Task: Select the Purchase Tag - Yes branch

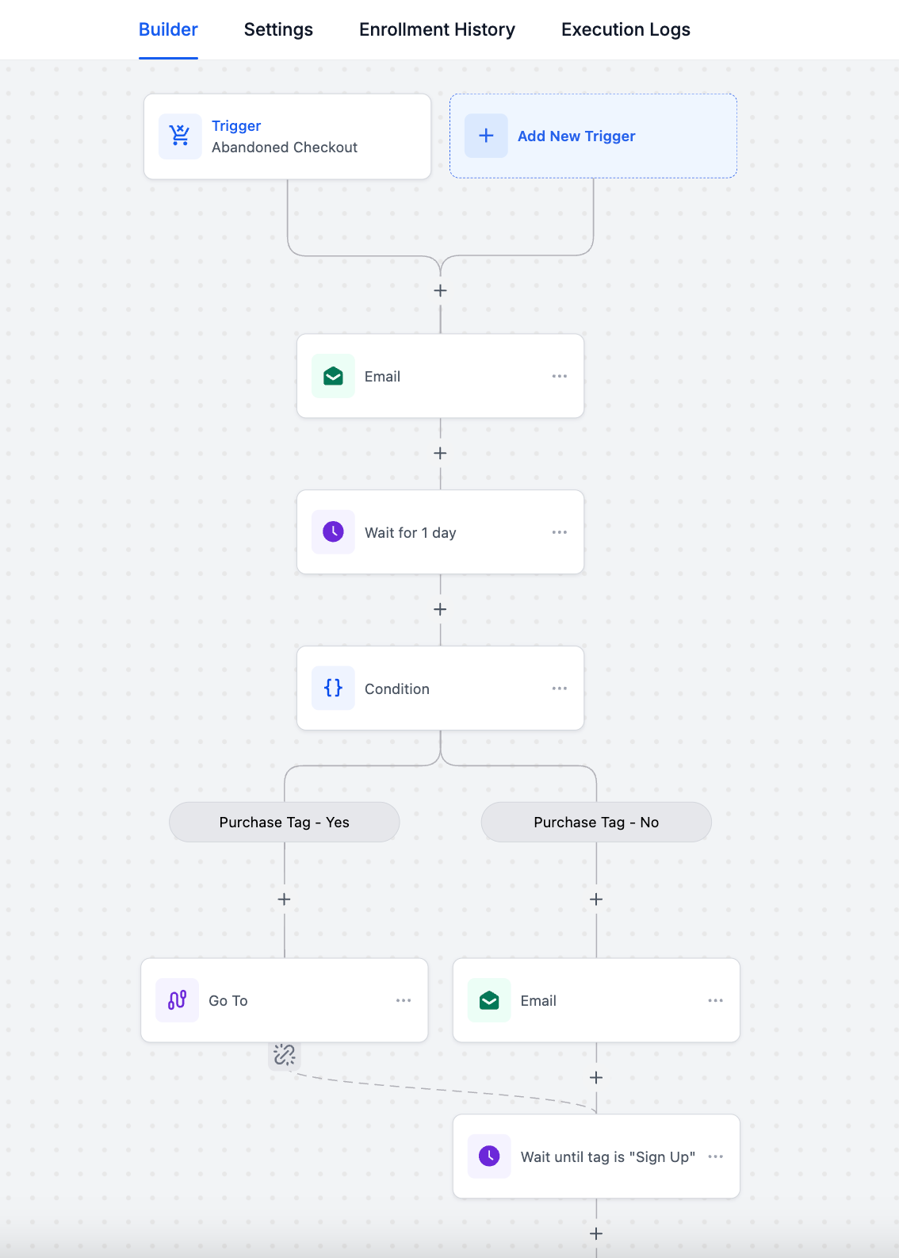Action: [x=285, y=823]
